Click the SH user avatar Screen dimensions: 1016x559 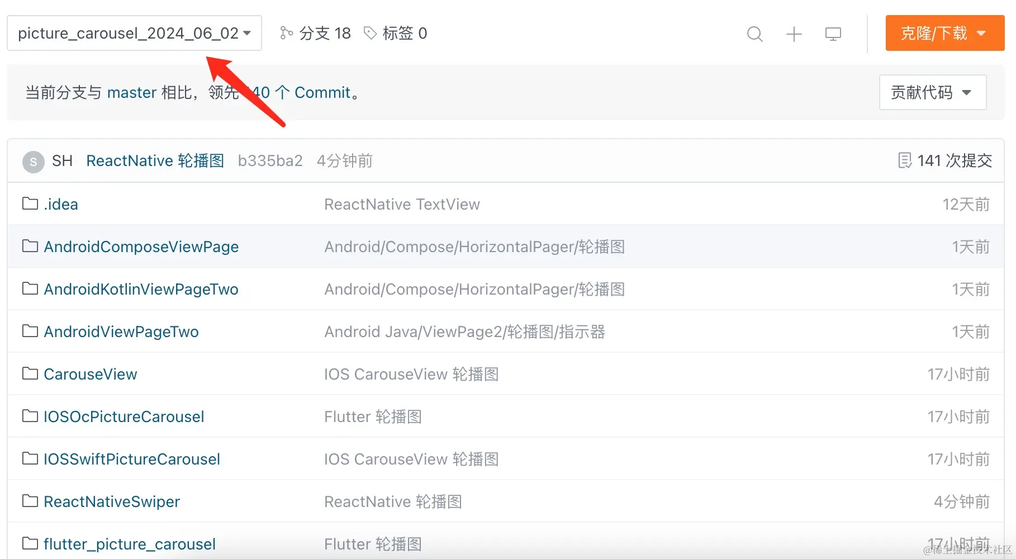(34, 162)
